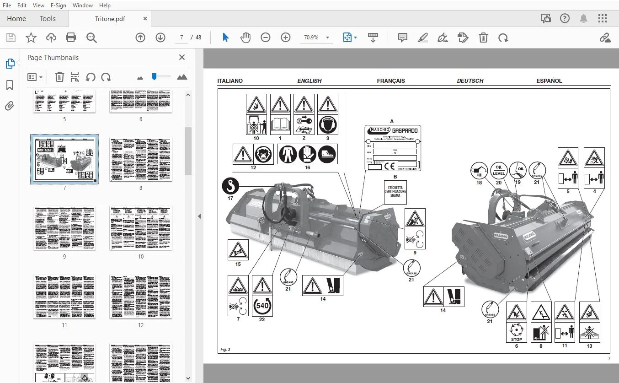Click the Save file icon
619x383 pixels.
11,38
